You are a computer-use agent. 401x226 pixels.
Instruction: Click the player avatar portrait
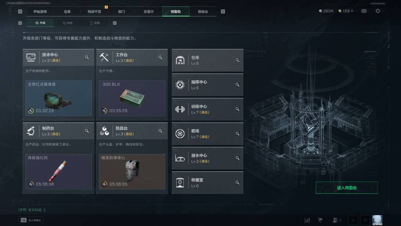[x=377, y=220]
